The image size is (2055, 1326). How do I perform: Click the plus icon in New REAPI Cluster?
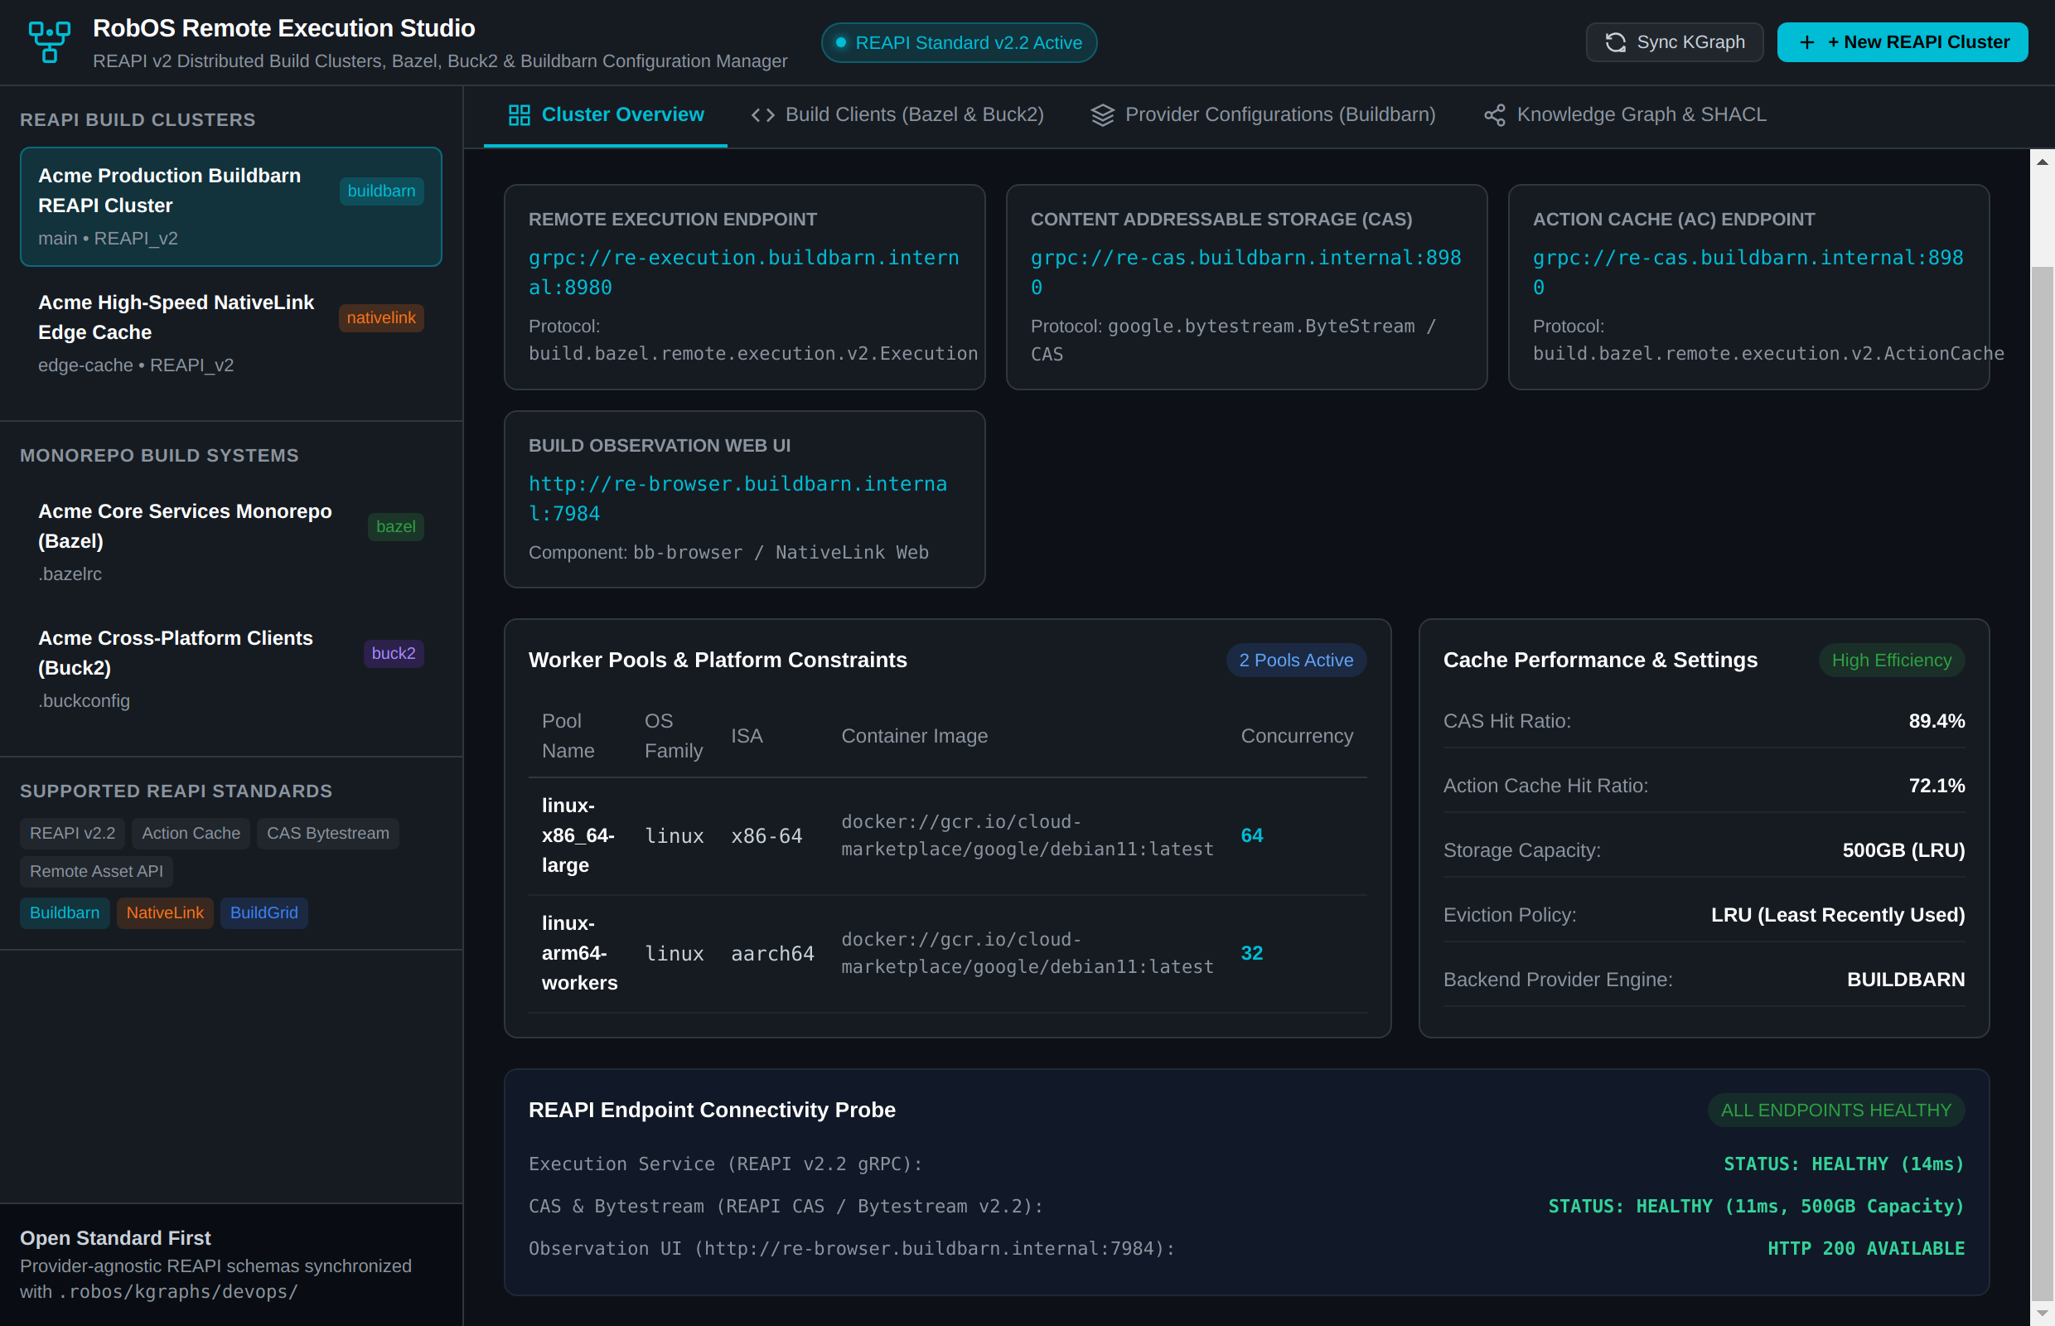[x=1807, y=42]
